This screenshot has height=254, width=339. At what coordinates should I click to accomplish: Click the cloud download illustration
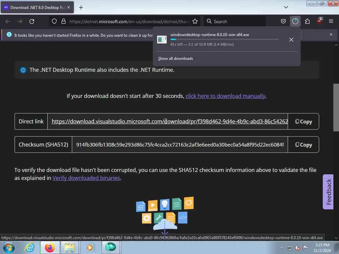point(165,216)
